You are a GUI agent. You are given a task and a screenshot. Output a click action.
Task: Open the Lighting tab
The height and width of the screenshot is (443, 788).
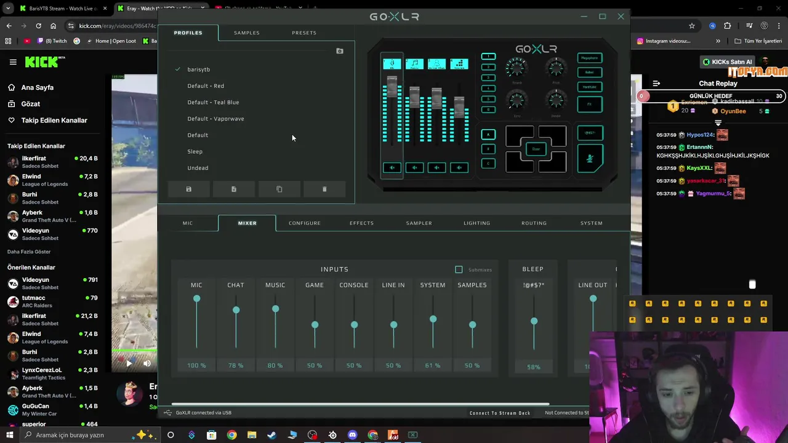(x=477, y=223)
